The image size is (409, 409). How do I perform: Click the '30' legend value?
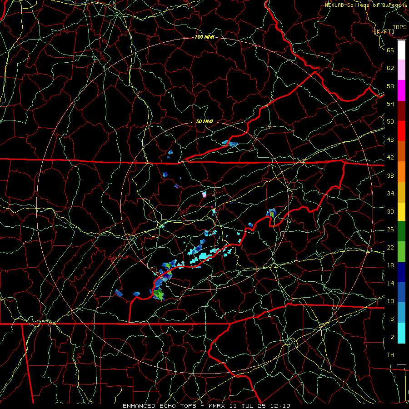(390, 211)
